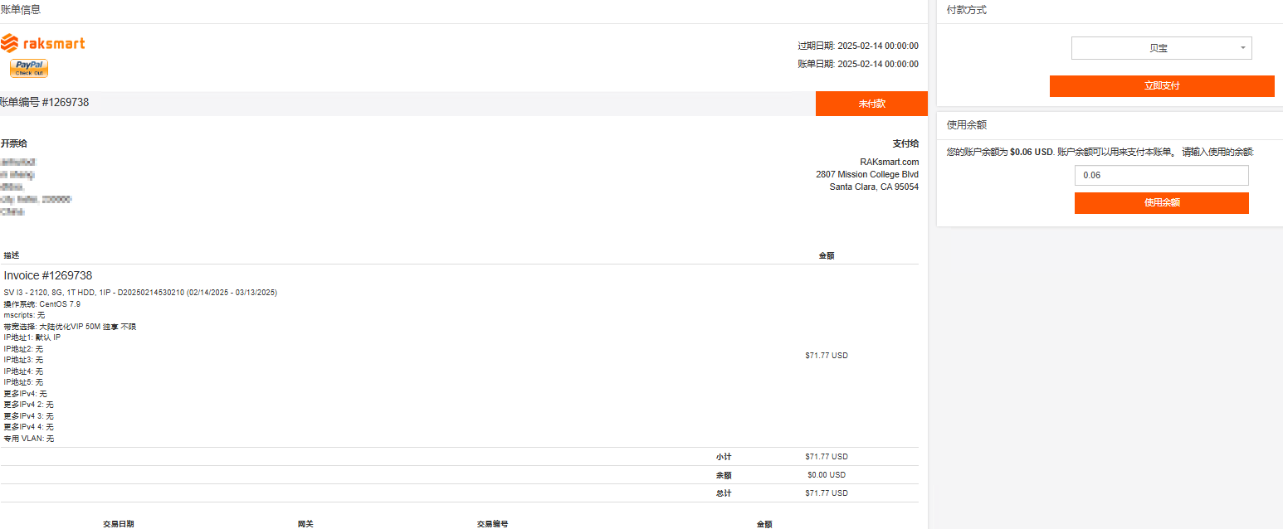Viewport: 1283px width, 529px height.
Task: Click the PayPal Check Out badge
Action: (29, 68)
